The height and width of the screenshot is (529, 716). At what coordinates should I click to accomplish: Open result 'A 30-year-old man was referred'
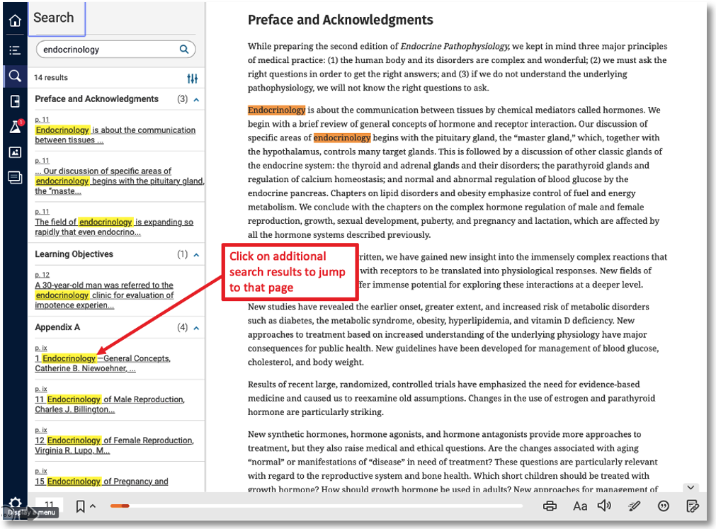tap(104, 295)
